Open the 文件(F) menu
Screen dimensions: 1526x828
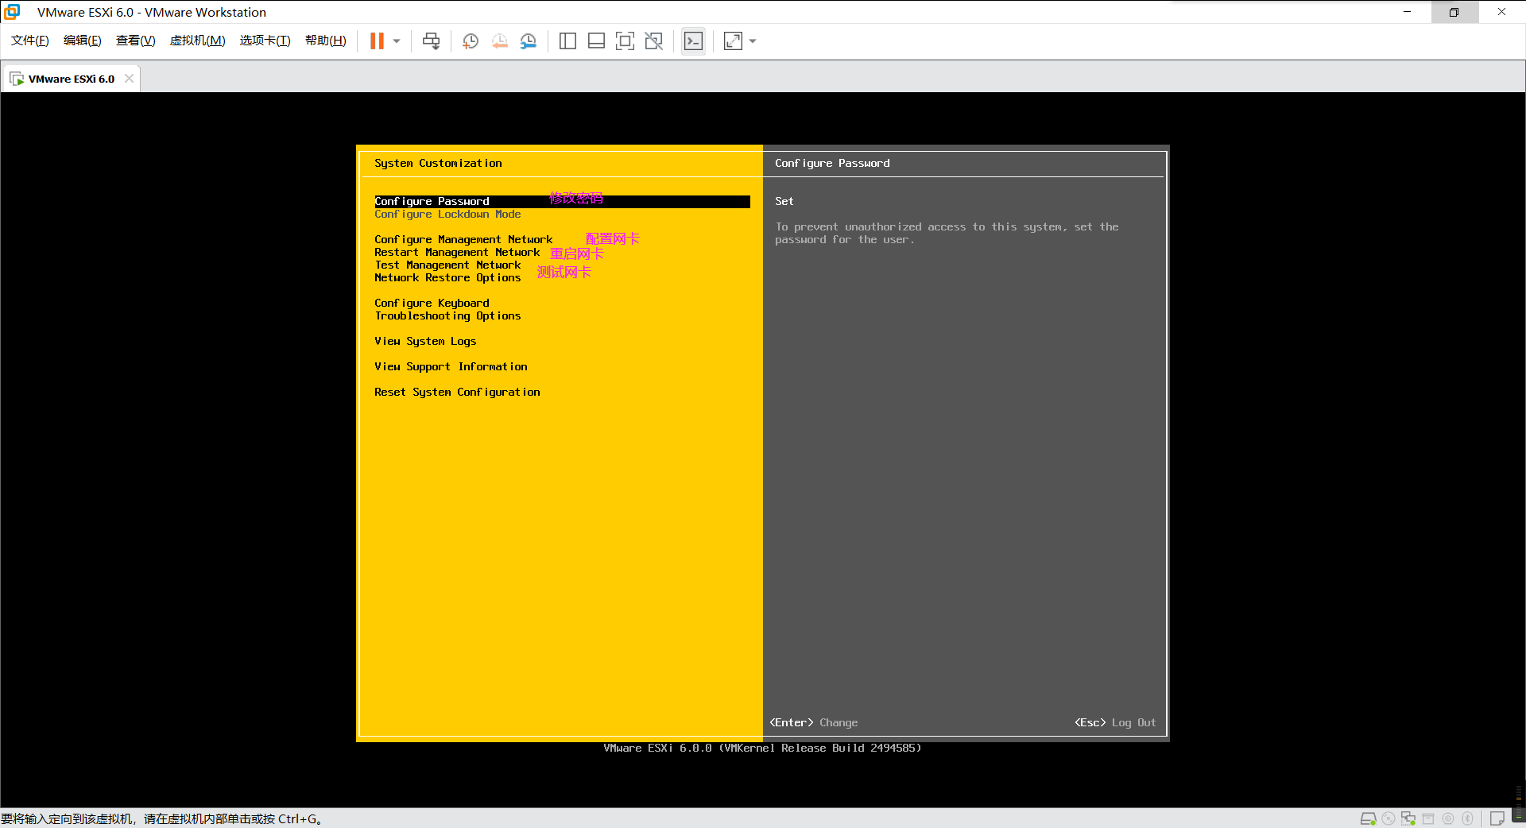click(x=30, y=41)
